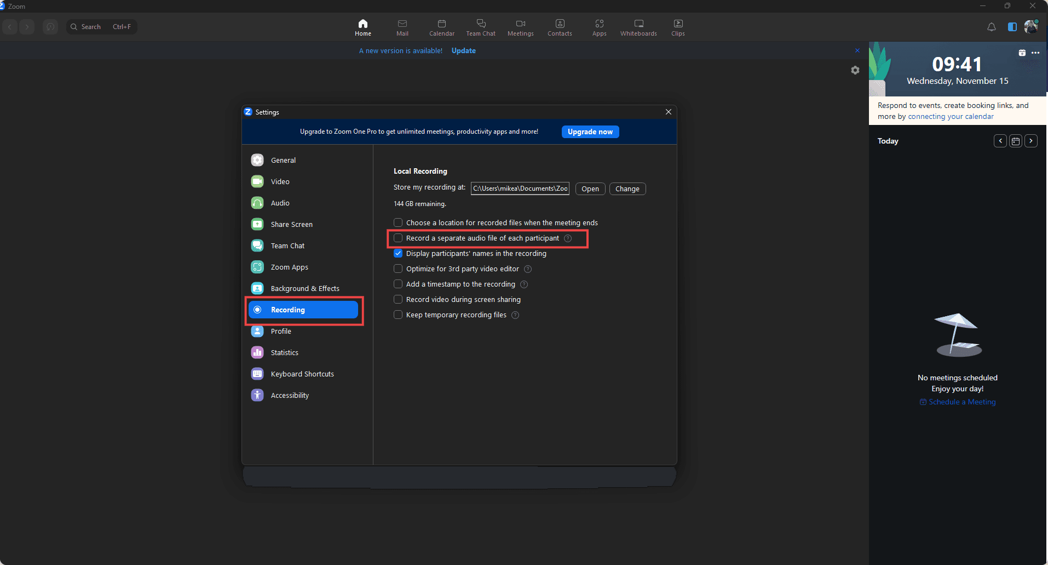Open the notifications bell icon

point(991,27)
